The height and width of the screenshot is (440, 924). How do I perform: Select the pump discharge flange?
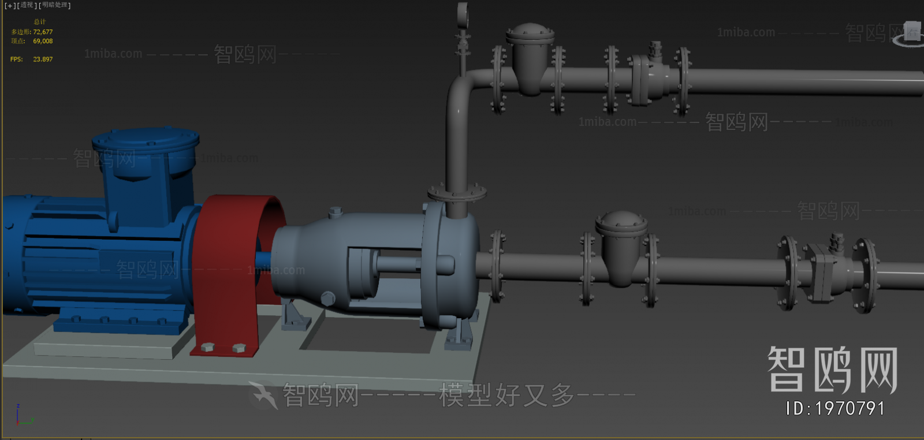click(457, 193)
